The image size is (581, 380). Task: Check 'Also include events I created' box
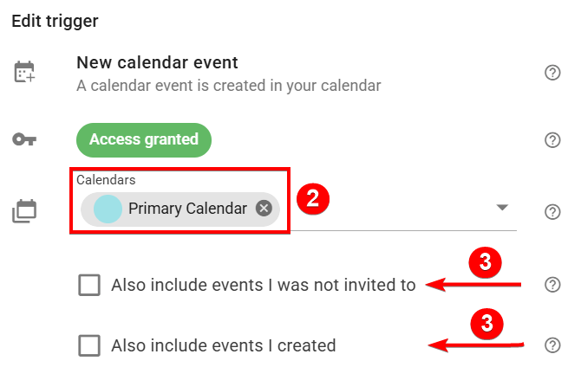89,345
